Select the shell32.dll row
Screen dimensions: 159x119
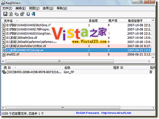coord(77,54)
